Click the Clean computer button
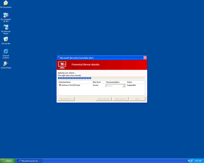204x163 pixels. coord(103,99)
